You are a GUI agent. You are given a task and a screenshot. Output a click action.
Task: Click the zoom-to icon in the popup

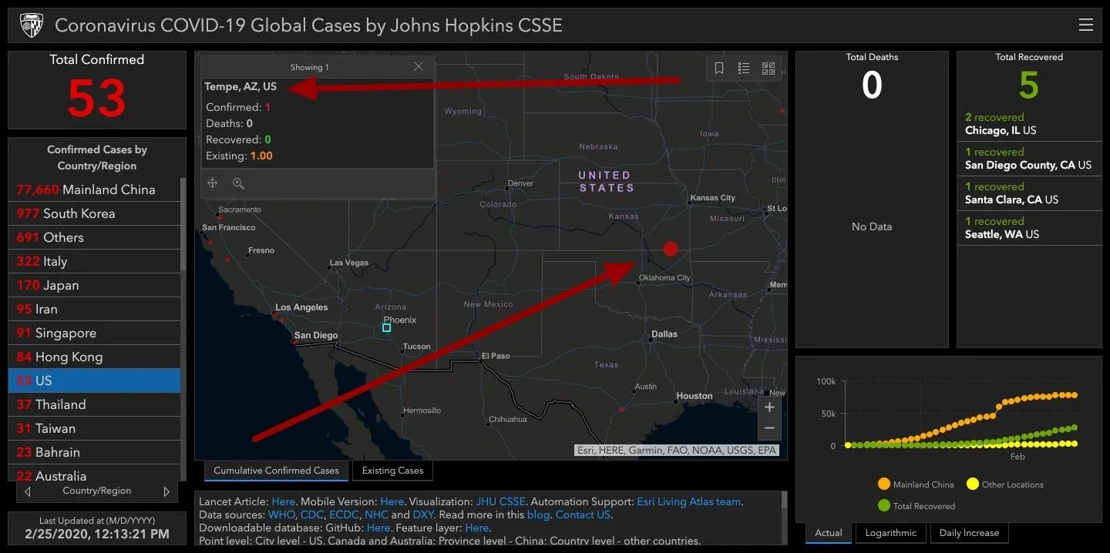tap(238, 183)
